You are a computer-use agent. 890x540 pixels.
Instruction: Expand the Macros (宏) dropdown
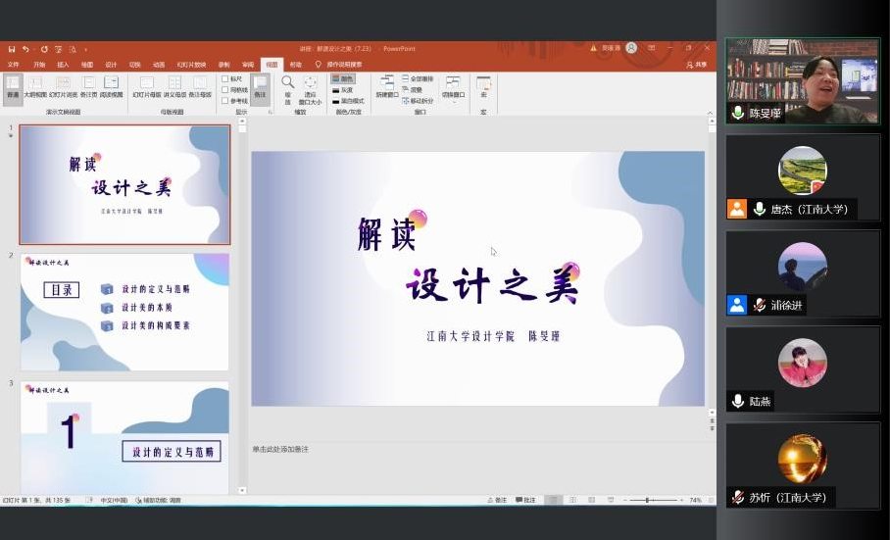pos(483,88)
